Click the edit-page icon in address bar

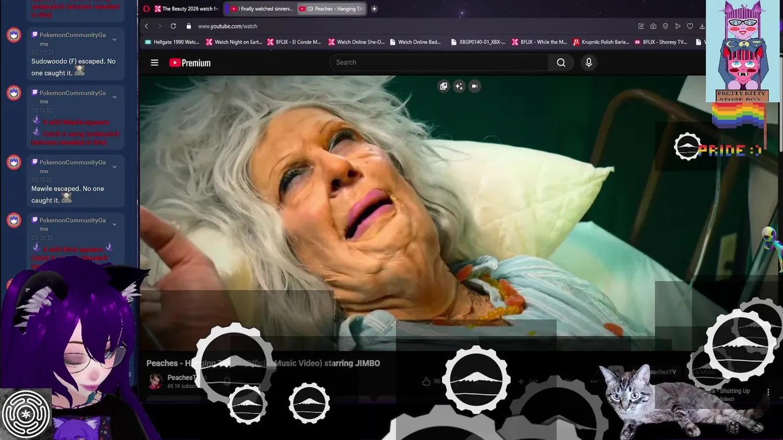641,26
